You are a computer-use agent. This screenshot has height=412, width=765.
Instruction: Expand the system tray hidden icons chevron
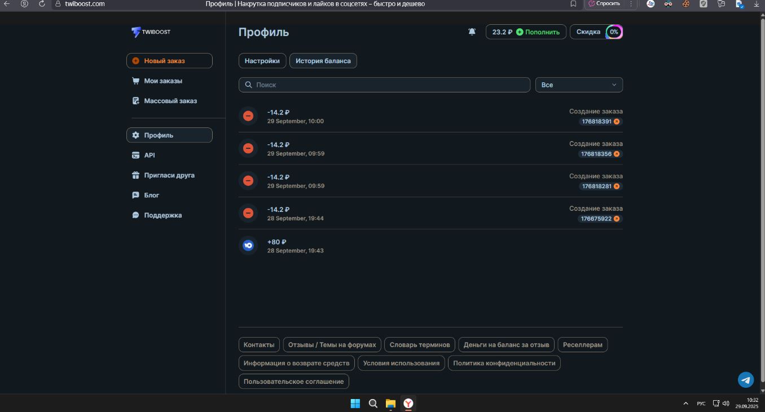pyautogui.click(x=685, y=404)
